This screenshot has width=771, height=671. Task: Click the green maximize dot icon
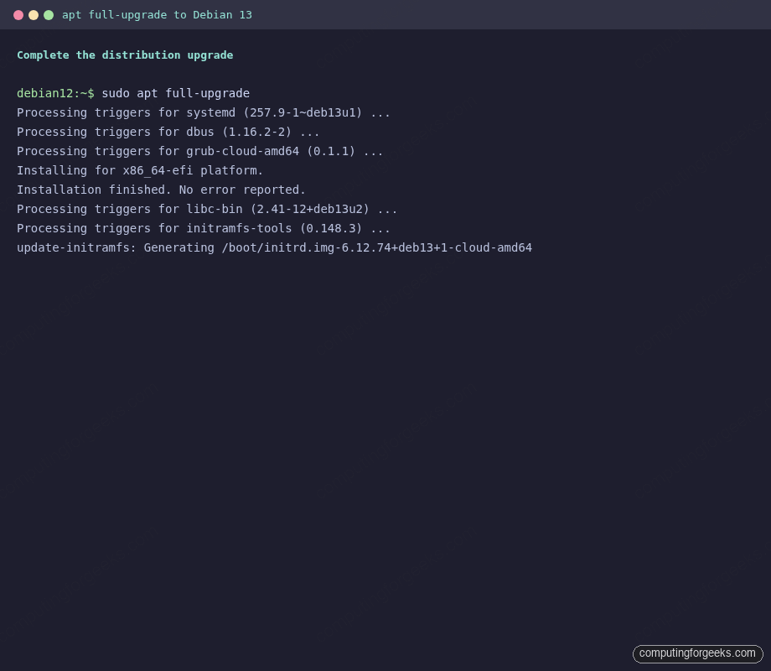click(x=49, y=14)
